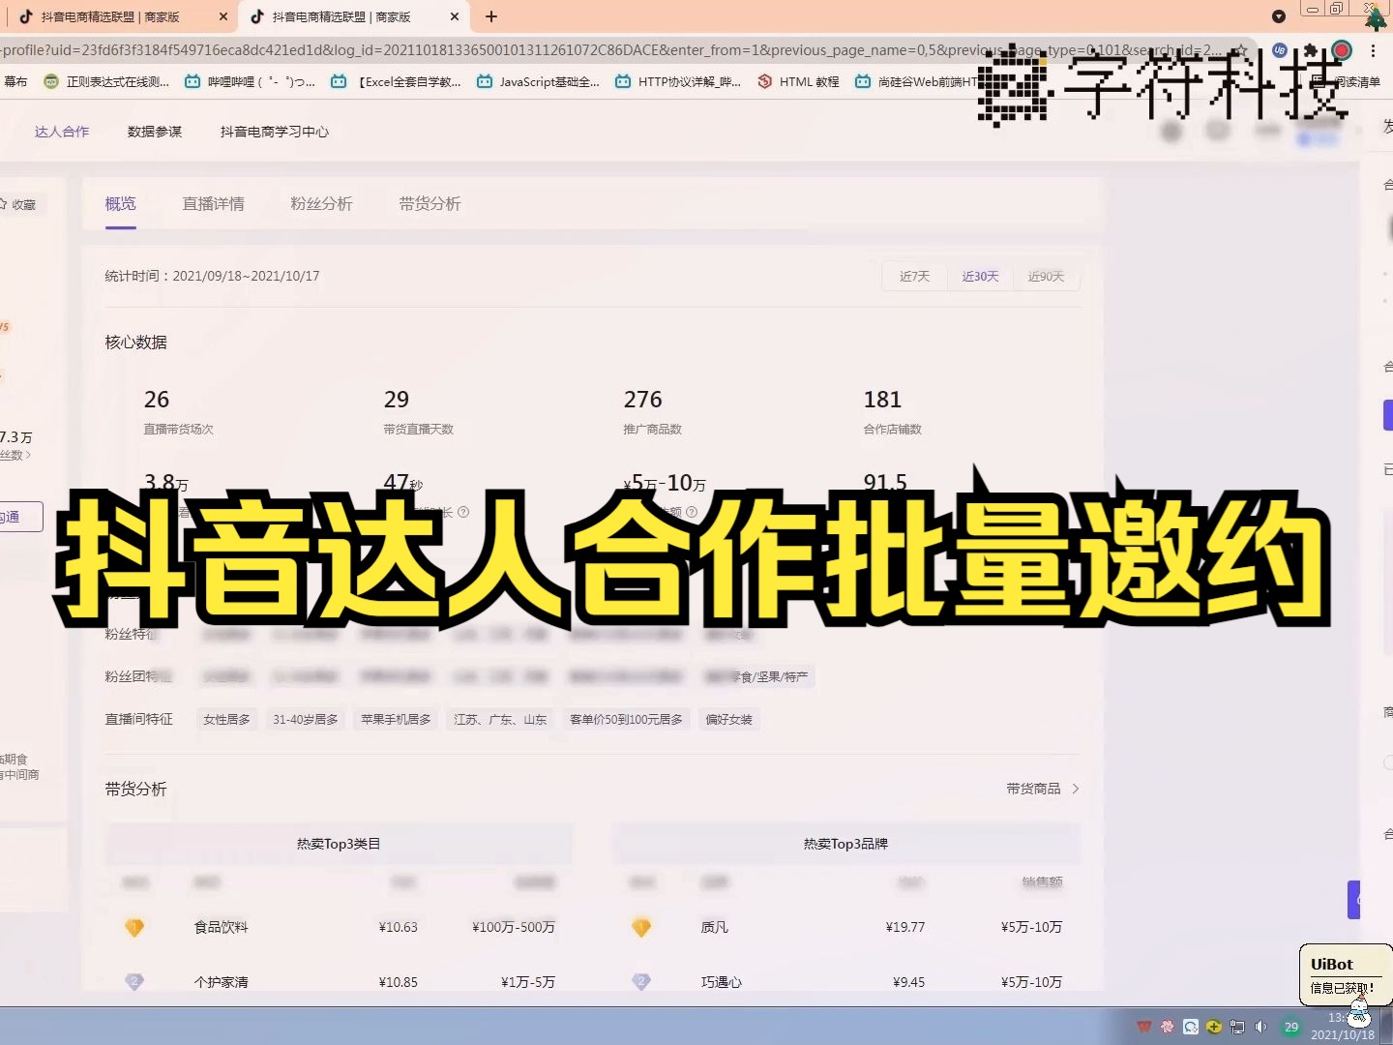Expand 粉丝数 arrow in left panel

(28, 455)
